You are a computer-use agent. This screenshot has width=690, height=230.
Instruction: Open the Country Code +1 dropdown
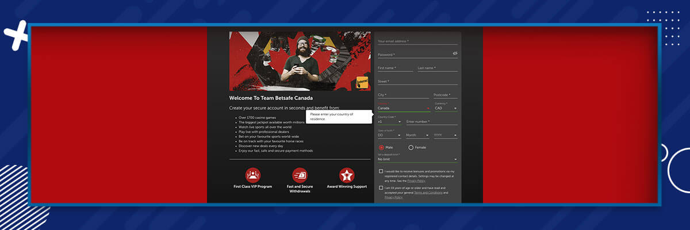pyautogui.click(x=389, y=121)
